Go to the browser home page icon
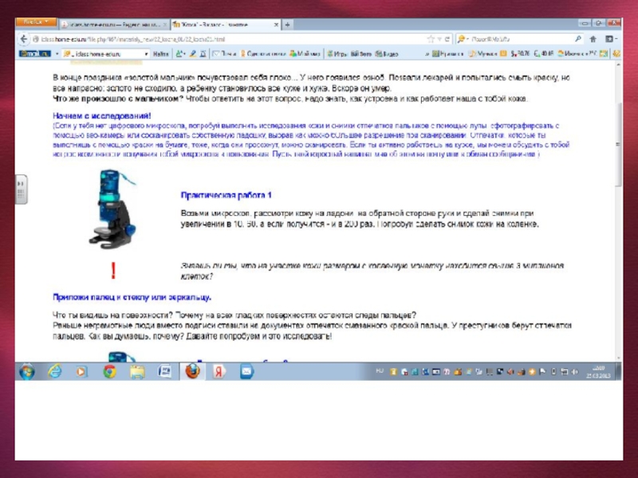This screenshot has width=638, height=478. [x=593, y=38]
